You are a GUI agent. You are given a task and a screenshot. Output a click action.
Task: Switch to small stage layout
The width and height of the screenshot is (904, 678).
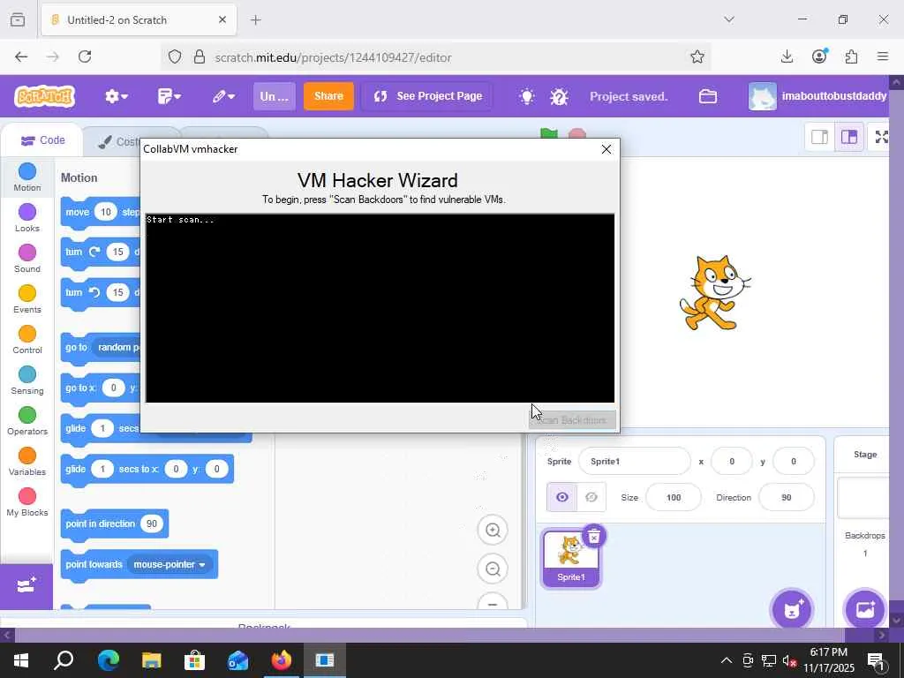819,137
